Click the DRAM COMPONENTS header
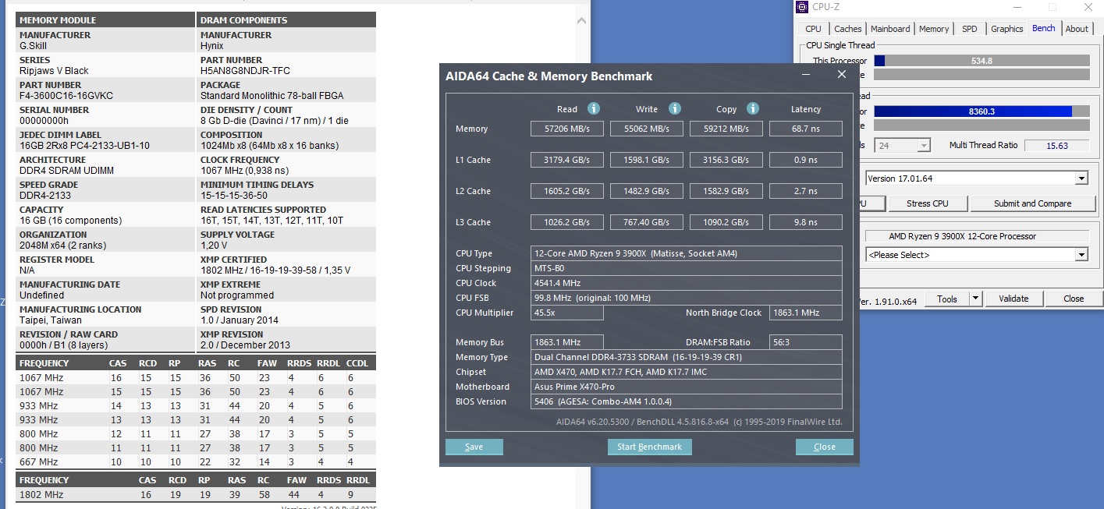 point(286,19)
